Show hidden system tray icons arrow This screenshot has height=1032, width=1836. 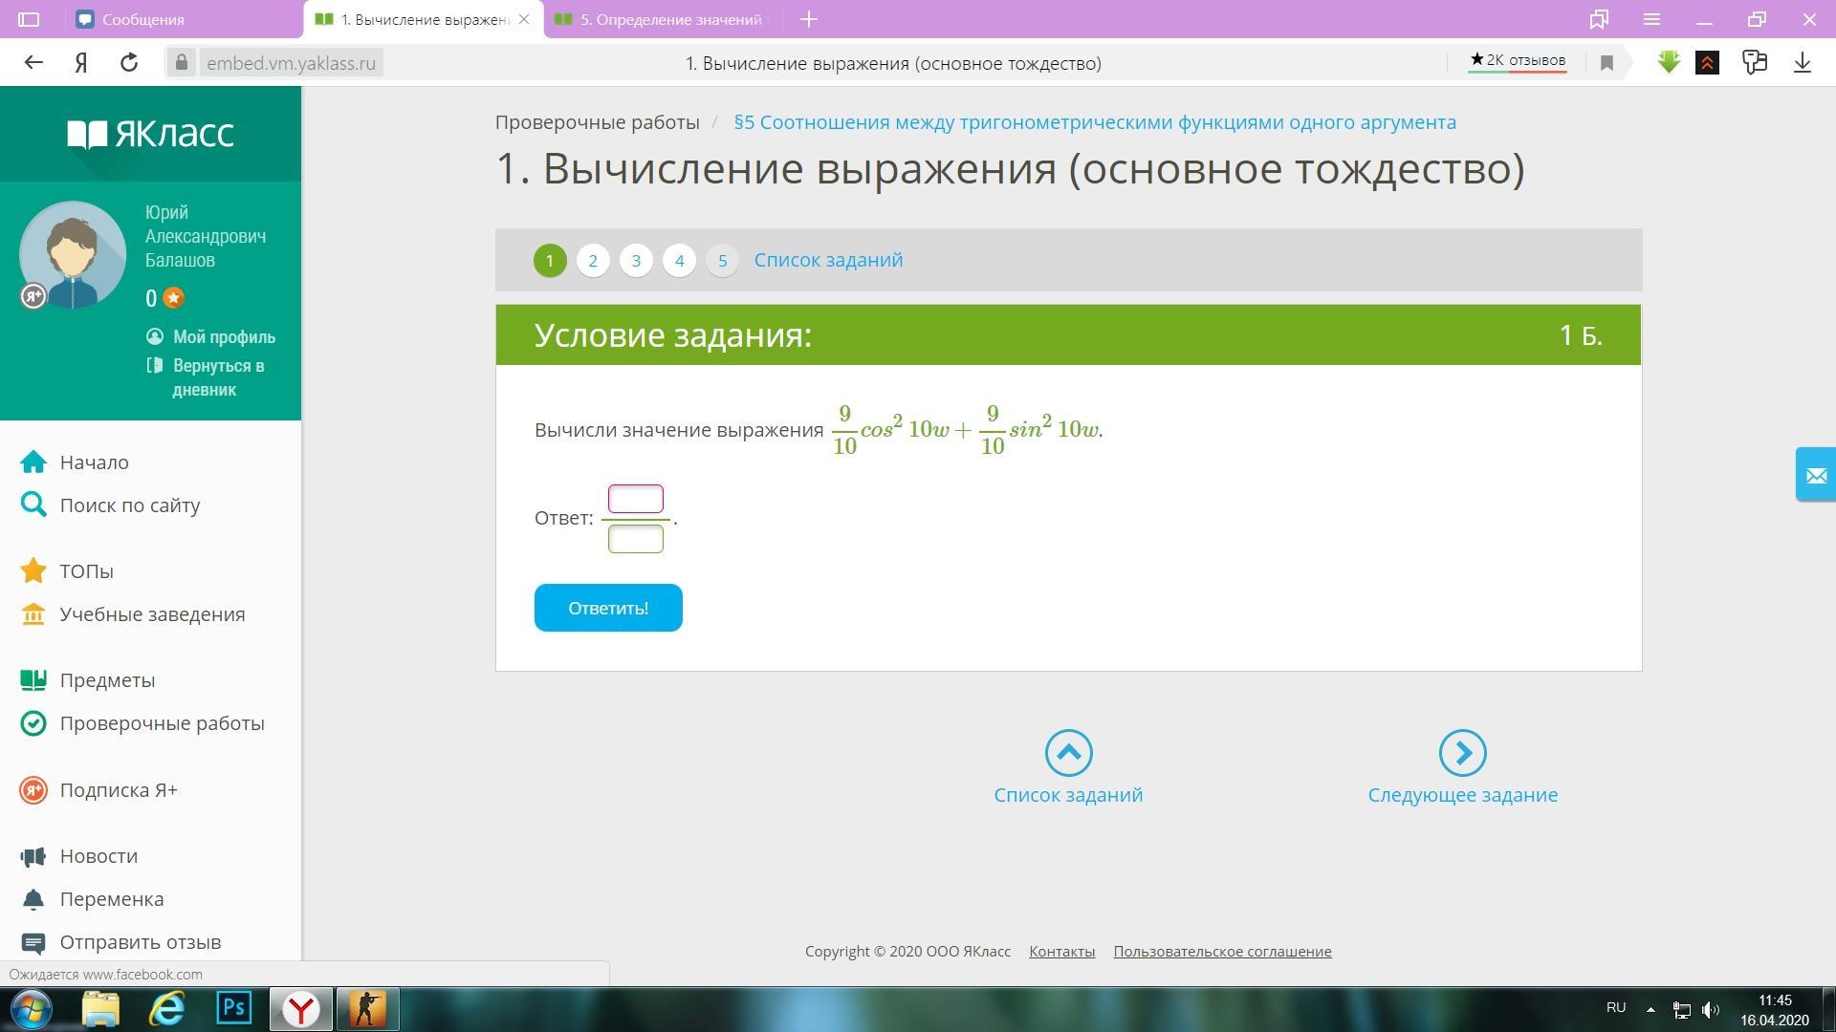[1650, 1009]
